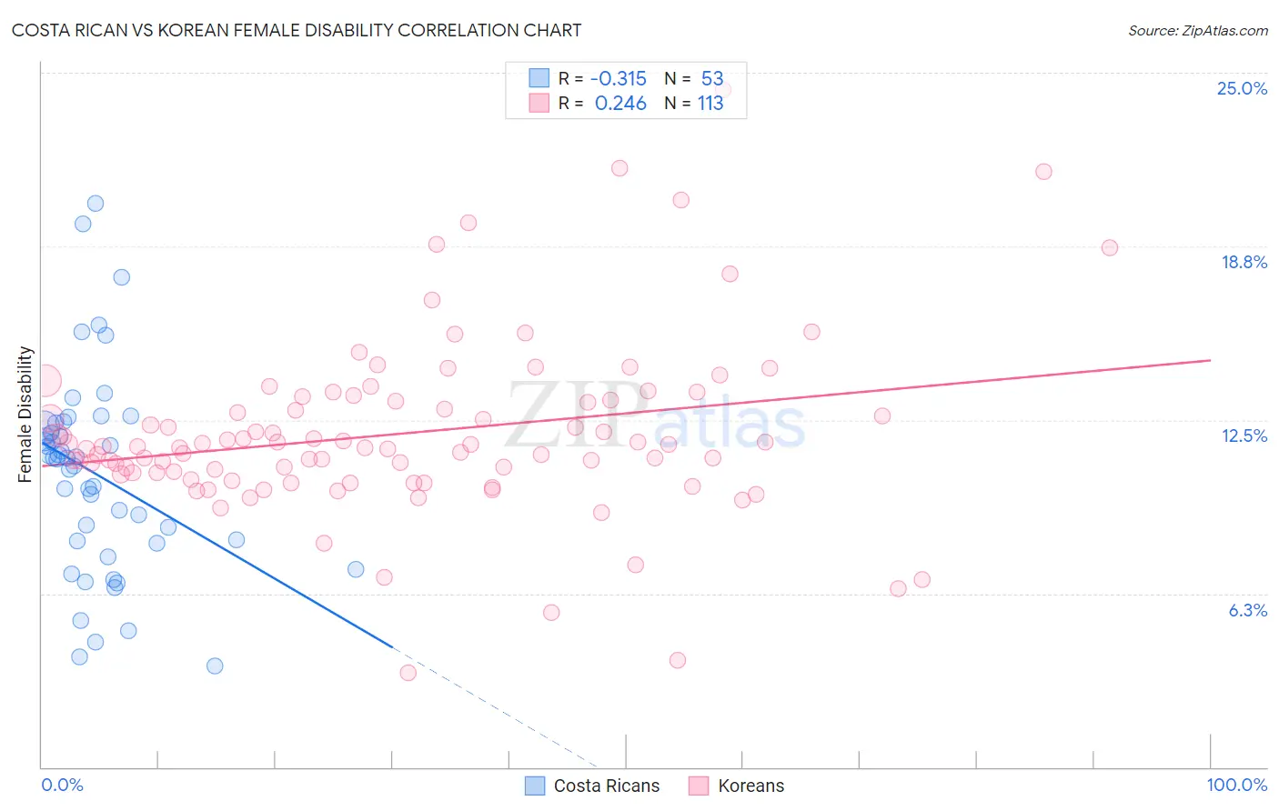The width and height of the screenshot is (1279, 811).
Task: Click the R = -0.315 correlation value
Action: (x=602, y=78)
